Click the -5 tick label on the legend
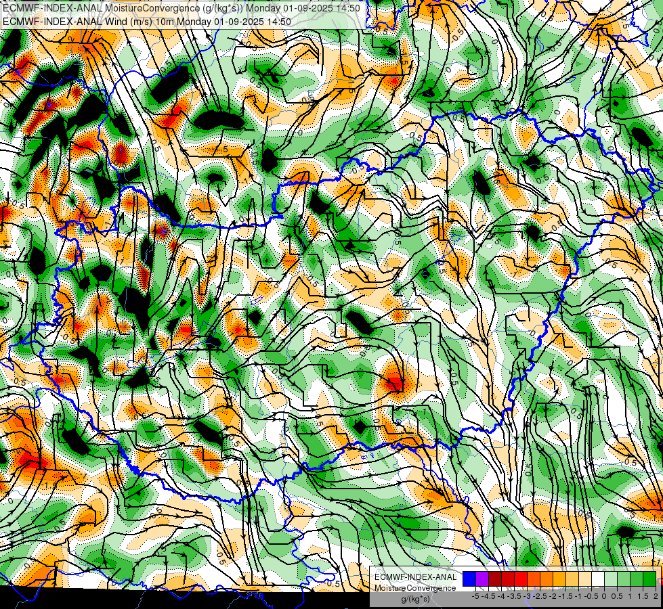Image resolution: width=663 pixels, height=609 pixels. [x=475, y=596]
